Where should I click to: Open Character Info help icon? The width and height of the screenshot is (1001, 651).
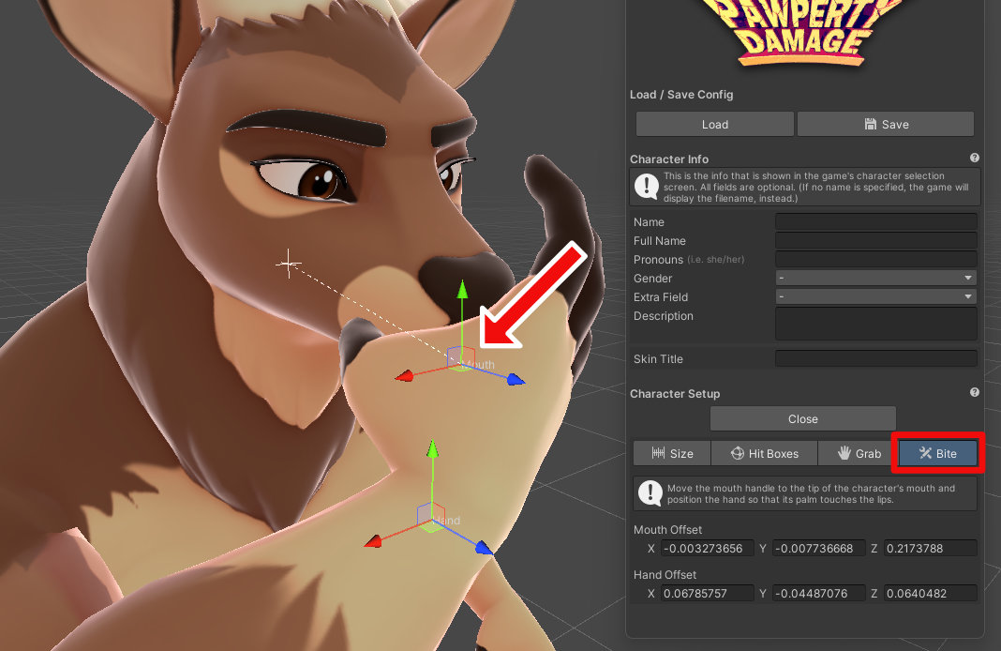974,158
